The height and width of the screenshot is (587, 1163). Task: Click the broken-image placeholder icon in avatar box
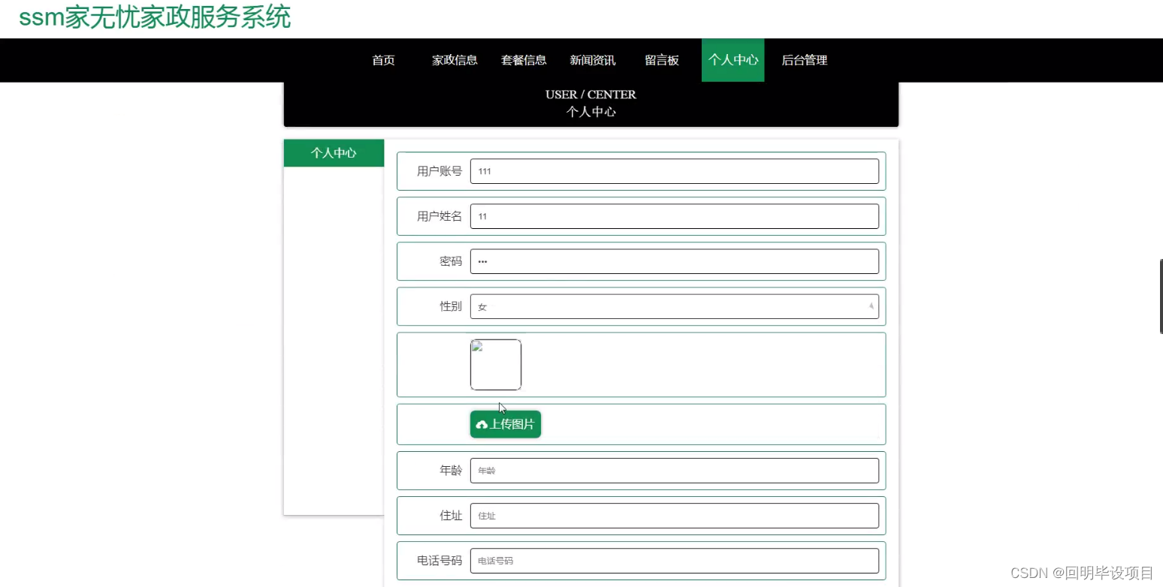pos(476,346)
